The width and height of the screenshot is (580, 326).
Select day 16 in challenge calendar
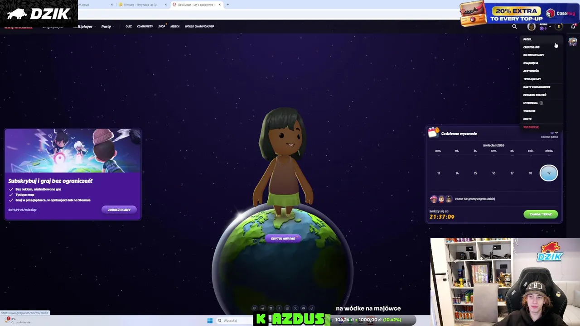click(x=493, y=173)
